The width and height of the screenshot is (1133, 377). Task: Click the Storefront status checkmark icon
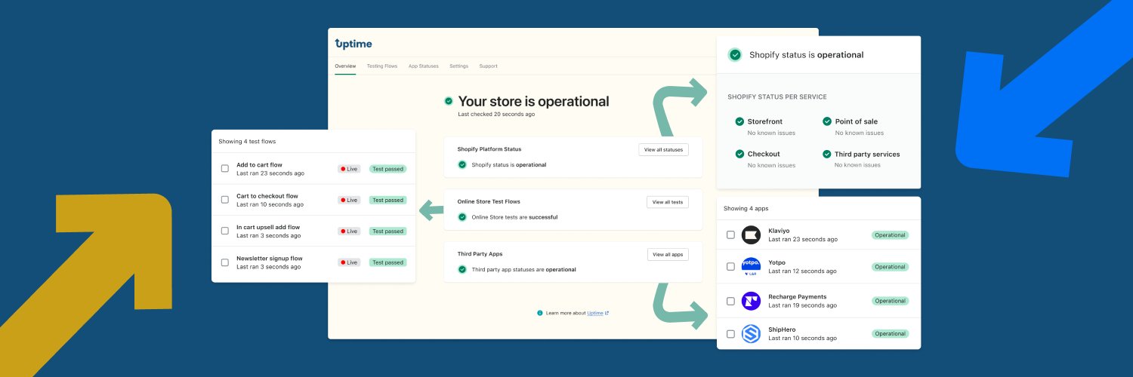coord(739,121)
